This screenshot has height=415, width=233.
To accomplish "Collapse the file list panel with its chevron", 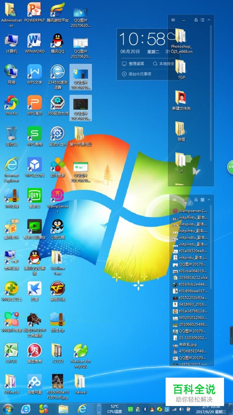I will click(x=209, y=199).
